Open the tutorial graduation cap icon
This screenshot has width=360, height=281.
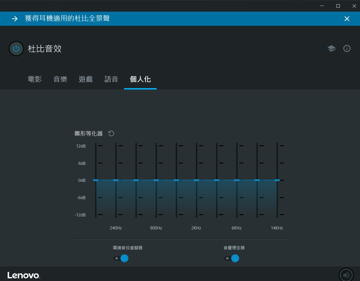[x=331, y=49]
